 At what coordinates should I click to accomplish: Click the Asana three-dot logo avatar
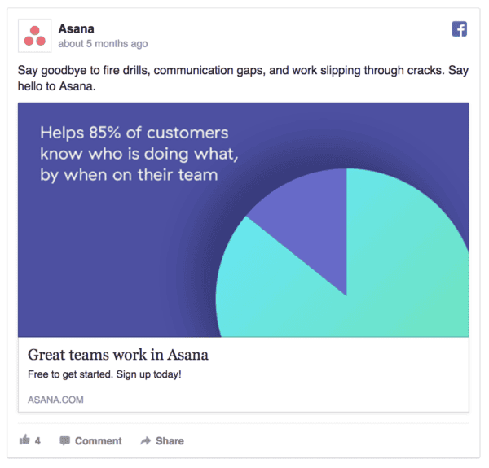coord(34,36)
